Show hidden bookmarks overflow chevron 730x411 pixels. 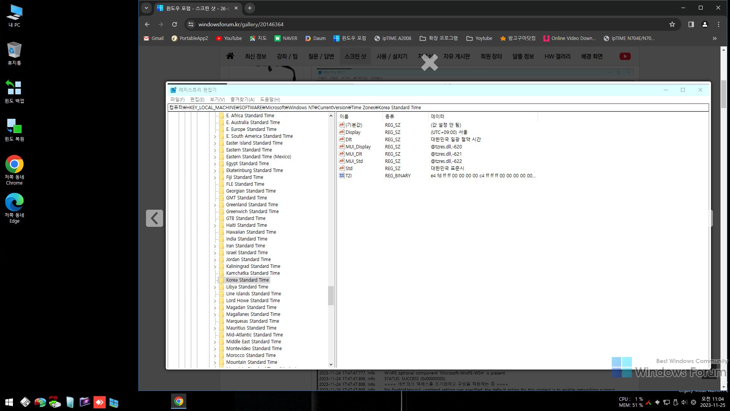[715, 38]
